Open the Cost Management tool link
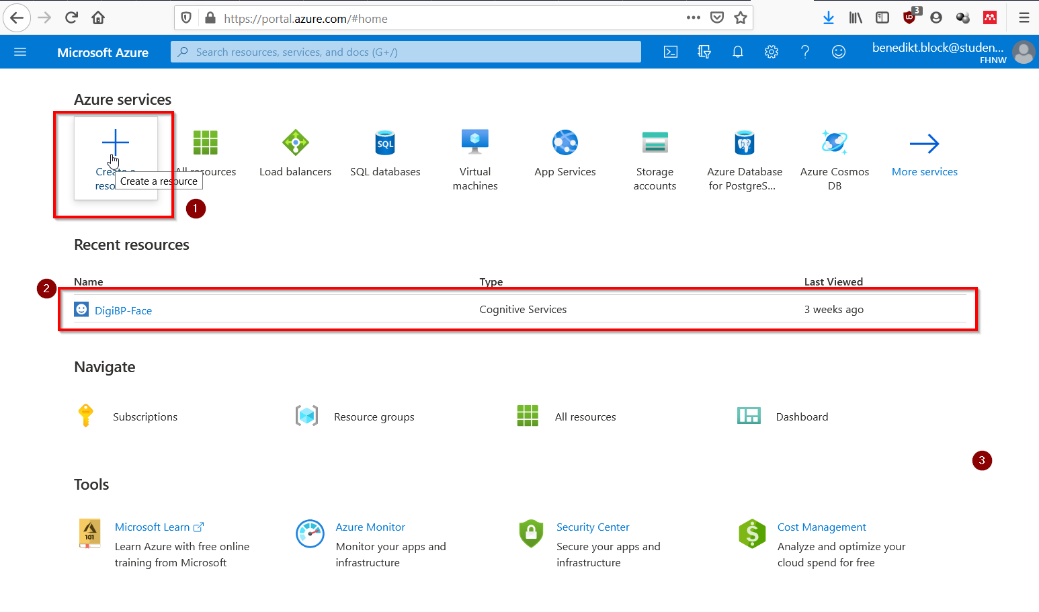The width and height of the screenshot is (1039, 612). click(821, 527)
